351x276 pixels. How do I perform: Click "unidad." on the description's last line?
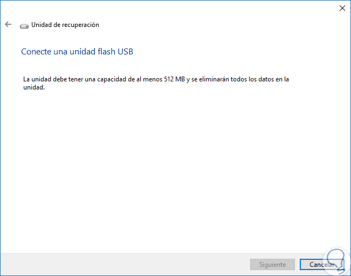(x=33, y=87)
